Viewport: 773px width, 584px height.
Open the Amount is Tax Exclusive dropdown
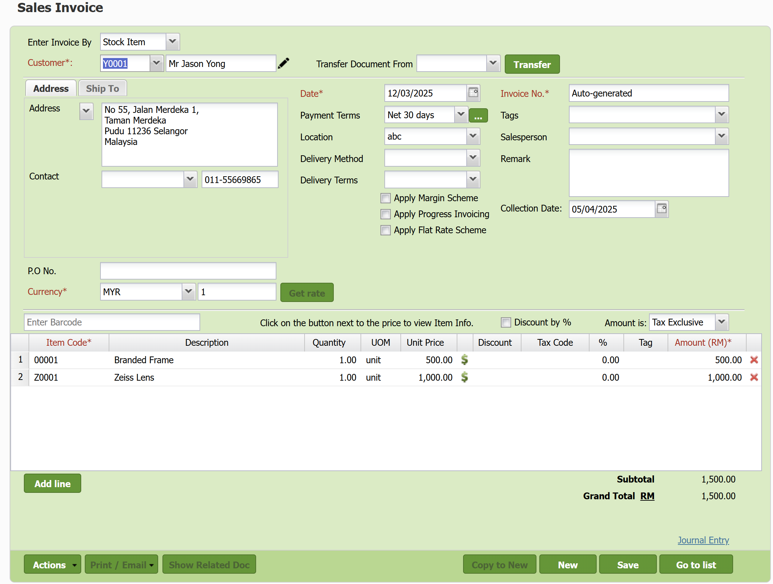pos(722,322)
